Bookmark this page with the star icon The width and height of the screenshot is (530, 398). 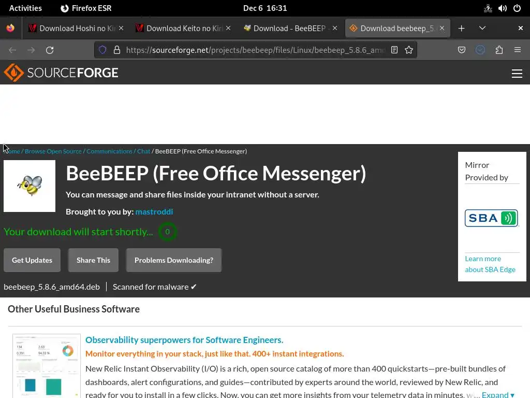(x=409, y=50)
